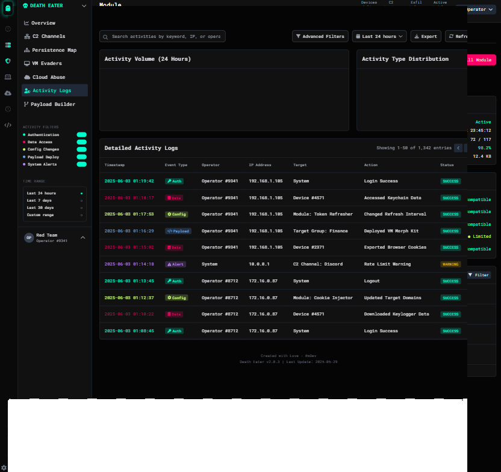Click the alert circle icon below the ghost logo

8,29
